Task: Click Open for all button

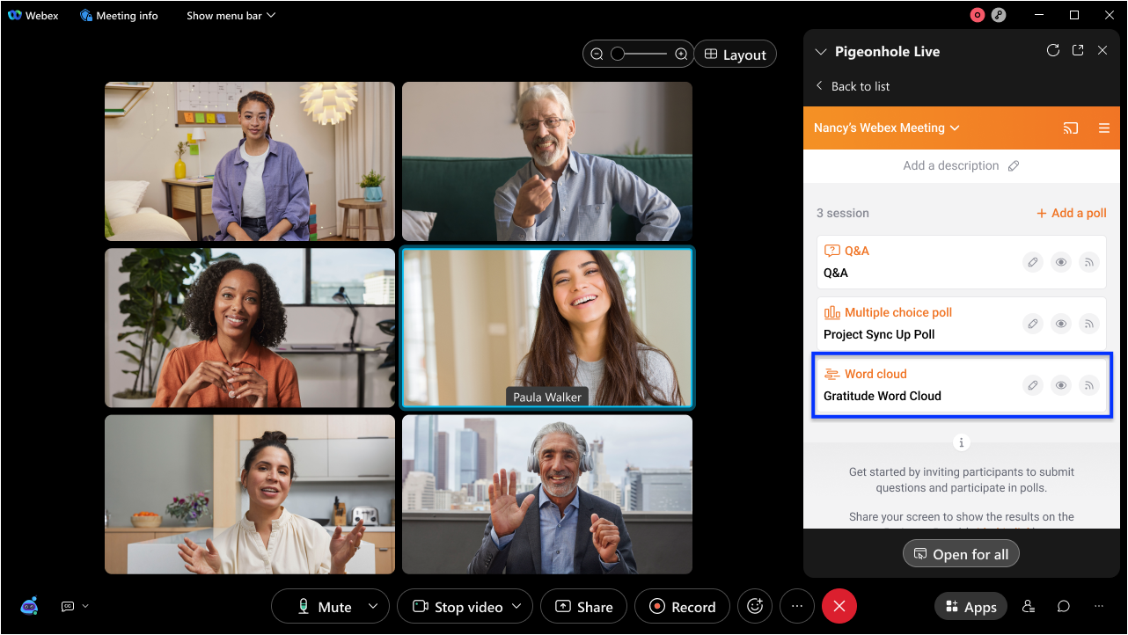Action: [961, 554]
